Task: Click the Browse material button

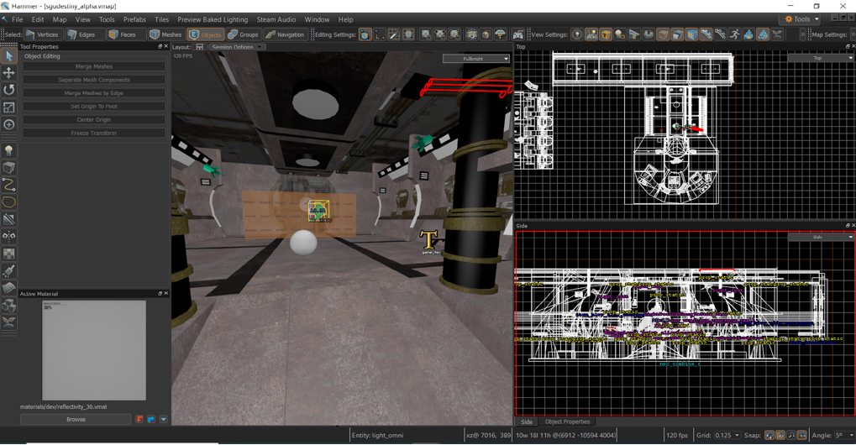Action: point(76,419)
